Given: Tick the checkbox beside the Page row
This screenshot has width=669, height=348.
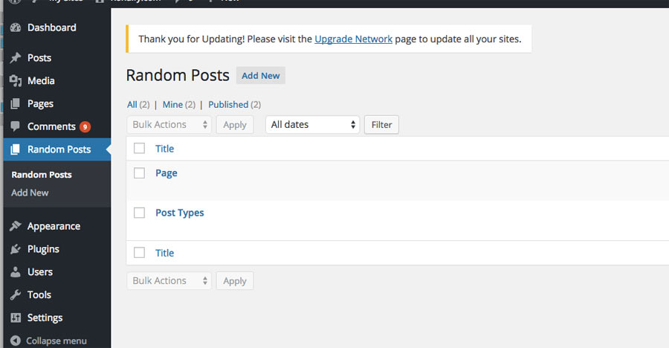Looking at the screenshot, I should (139, 173).
